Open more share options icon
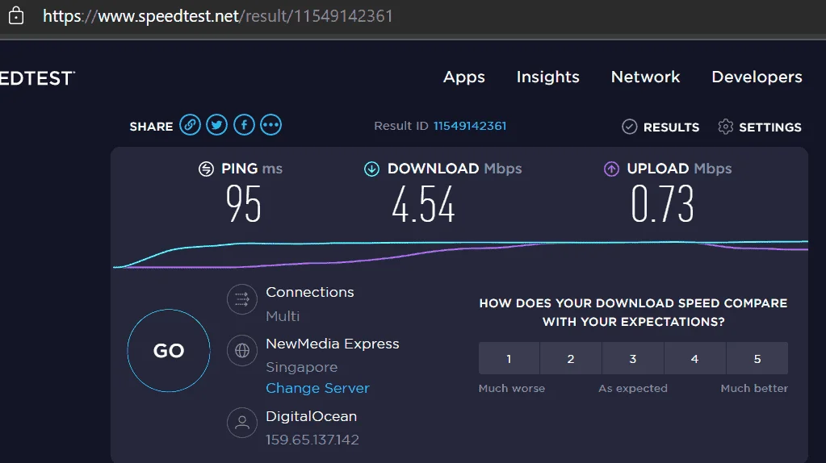 click(x=270, y=125)
